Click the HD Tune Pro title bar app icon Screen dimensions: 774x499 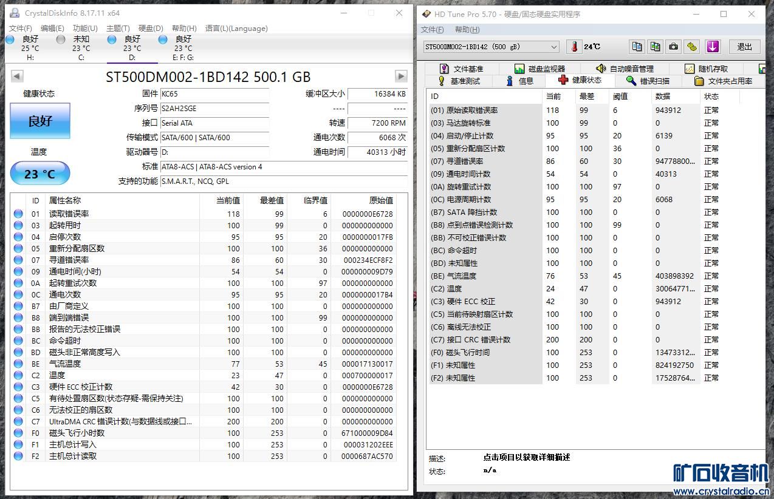click(426, 14)
